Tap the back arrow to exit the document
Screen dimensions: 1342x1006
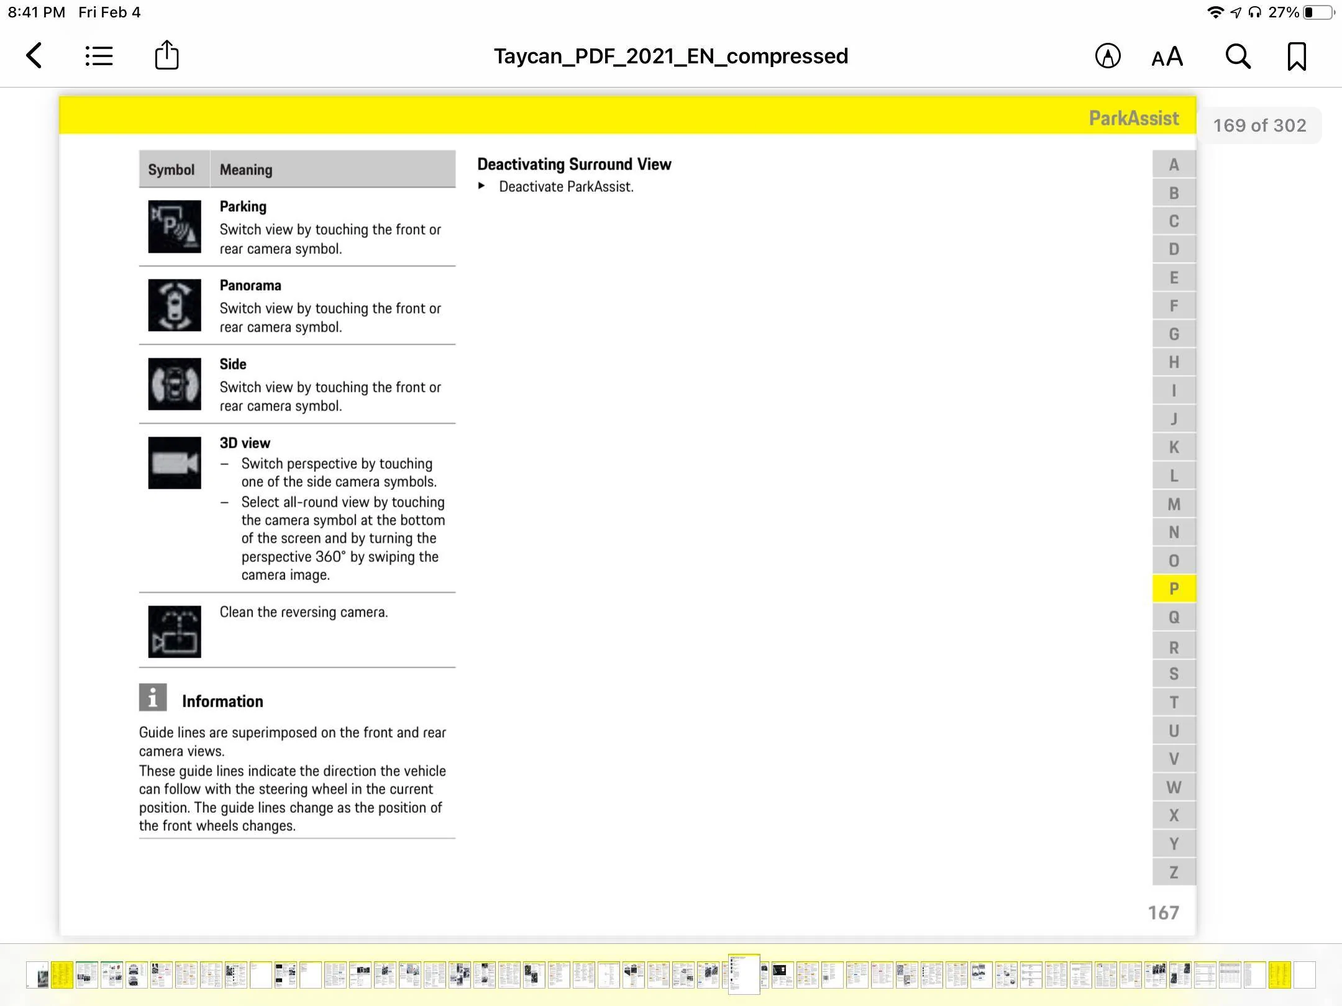(x=34, y=56)
